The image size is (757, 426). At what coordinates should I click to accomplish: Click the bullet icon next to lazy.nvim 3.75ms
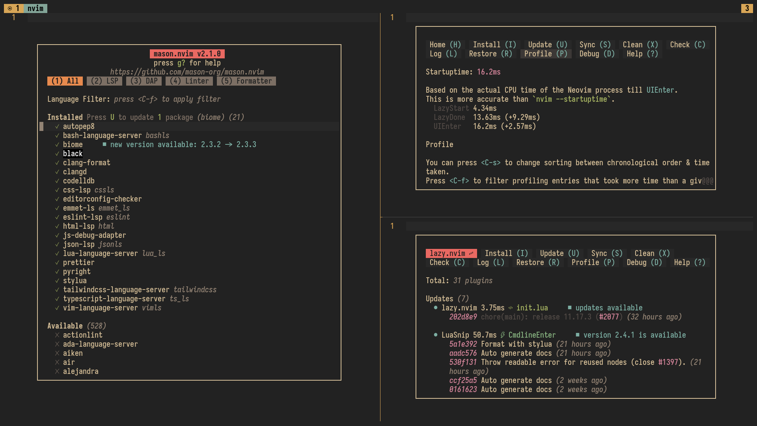coord(436,308)
